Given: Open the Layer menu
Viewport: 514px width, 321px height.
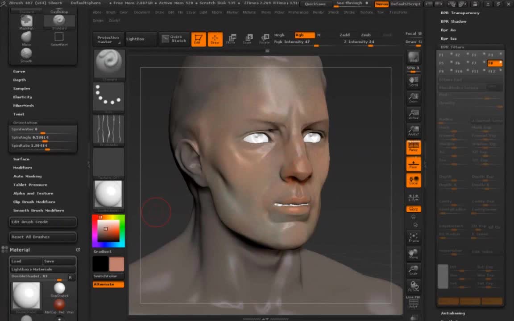Looking at the screenshot, I should [191, 12].
